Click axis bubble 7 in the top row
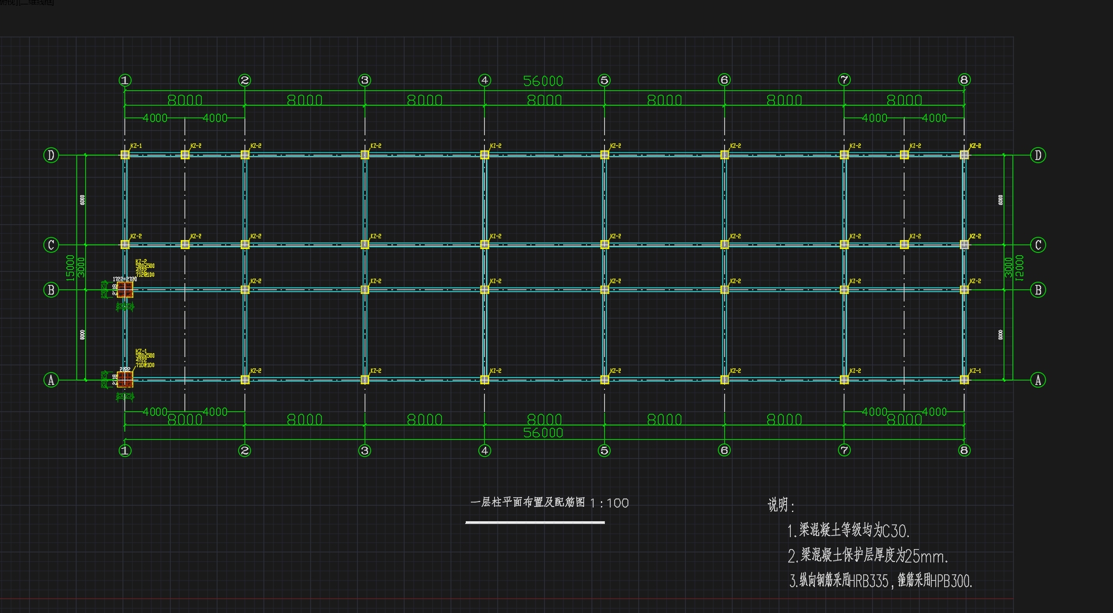The width and height of the screenshot is (1113, 613). point(844,80)
